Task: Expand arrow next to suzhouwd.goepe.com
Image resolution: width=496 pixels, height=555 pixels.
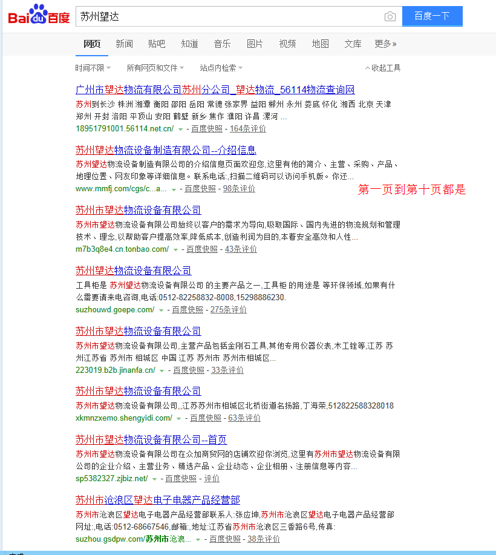Action: (161, 310)
